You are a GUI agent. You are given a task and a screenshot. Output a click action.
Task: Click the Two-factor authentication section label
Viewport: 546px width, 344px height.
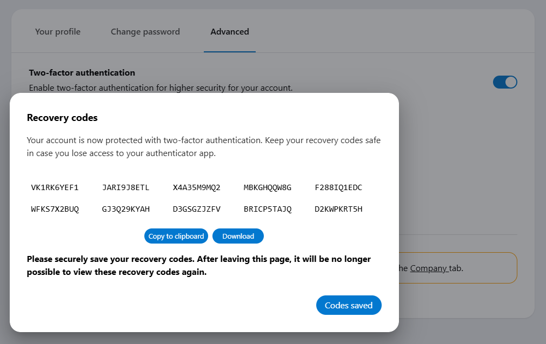(x=82, y=72)
